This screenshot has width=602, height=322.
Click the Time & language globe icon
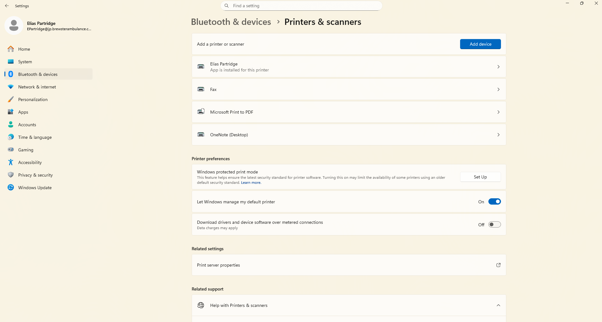[x=11, y=137]
